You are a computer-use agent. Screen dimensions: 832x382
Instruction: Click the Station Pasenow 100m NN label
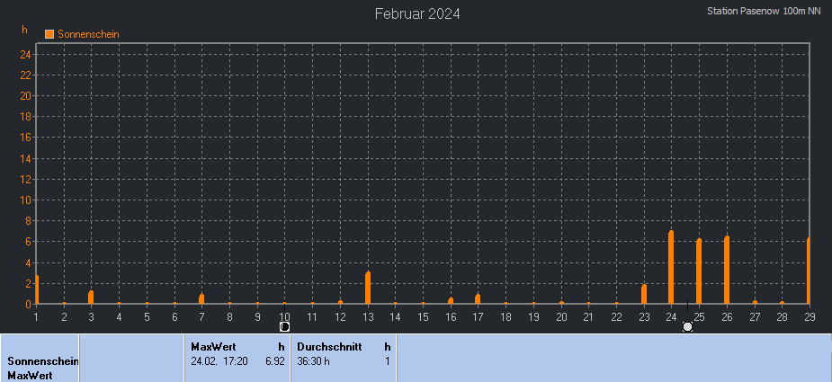click(764, 11)
